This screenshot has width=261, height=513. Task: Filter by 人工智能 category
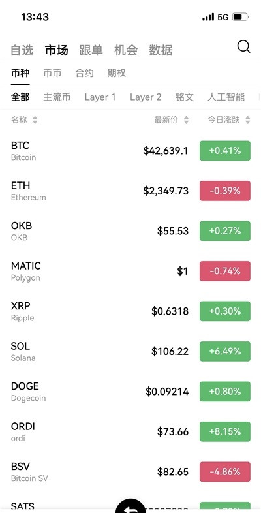click(226, 97)
